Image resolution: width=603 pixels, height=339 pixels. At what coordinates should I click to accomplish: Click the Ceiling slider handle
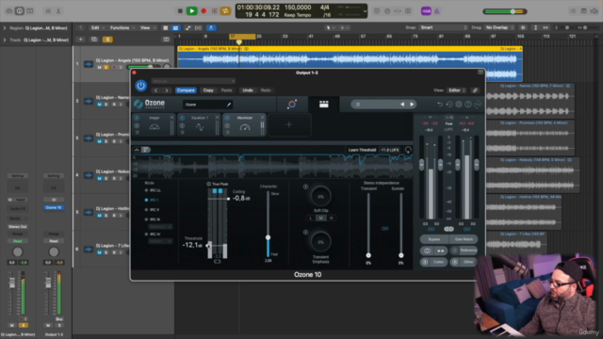click(x=228, y=199)
